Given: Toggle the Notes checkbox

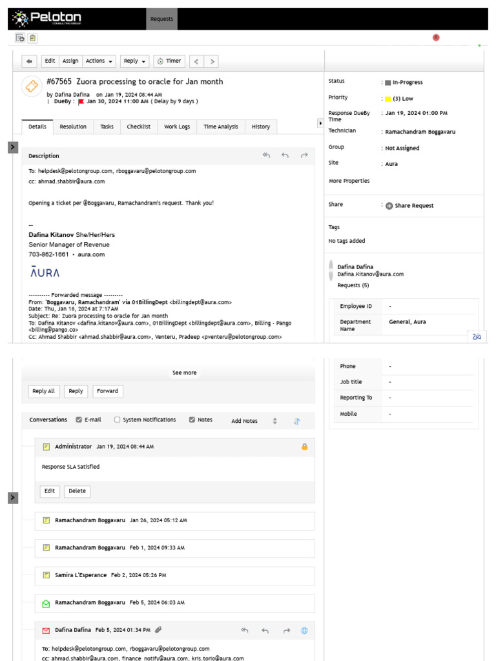Looking at the screenshot, I should pyautogui.click(x=192, y=420).
